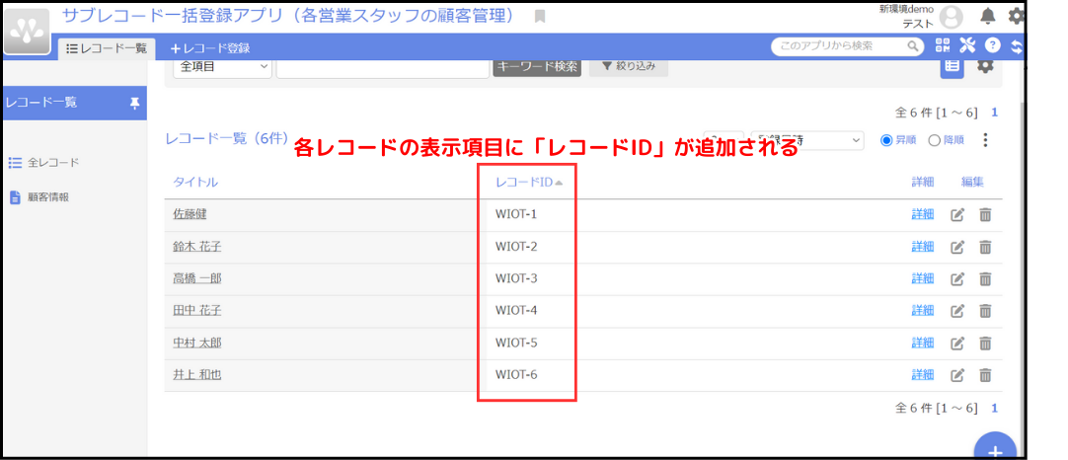
Task: Open the three-dot more options menu
Action: tap(985, 140)
